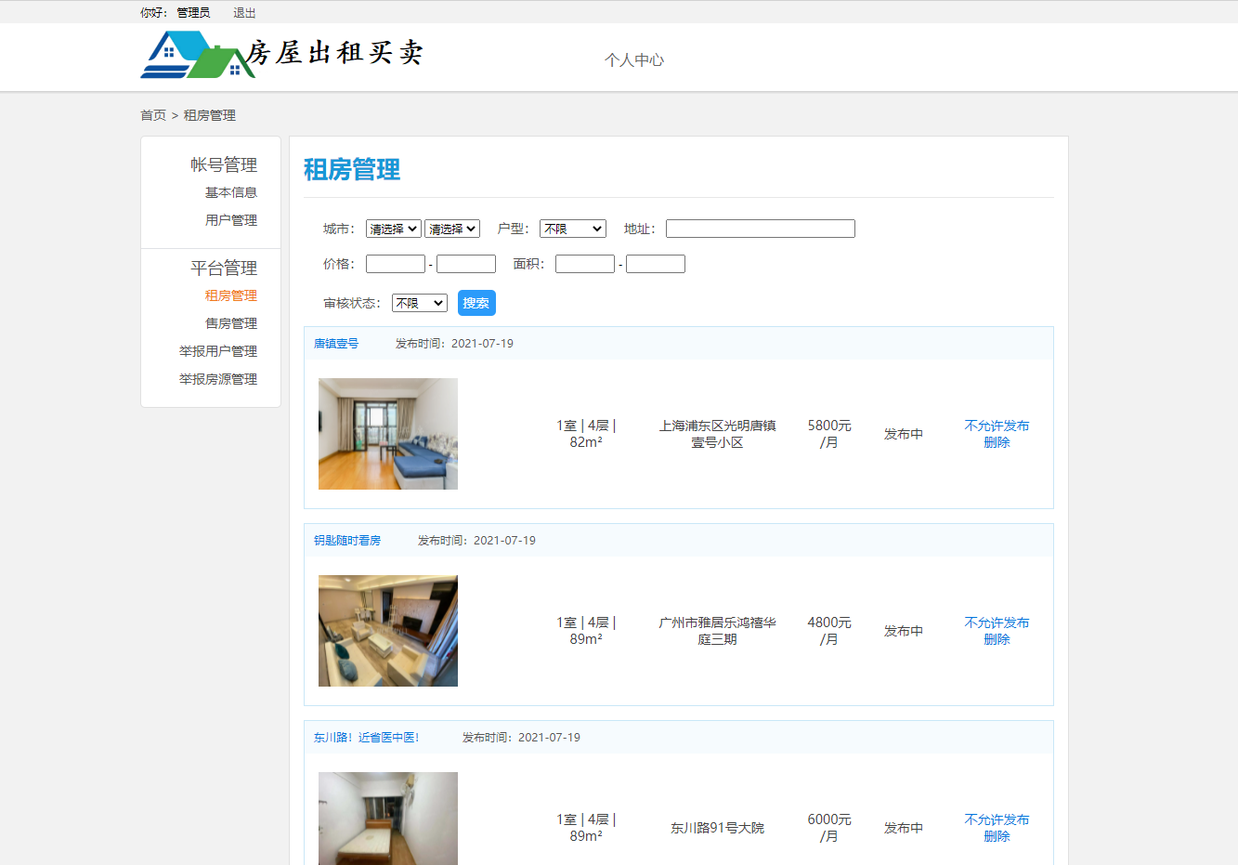Screen dimensions: 1238x865
Task: Switch to 售房管理 section
Action: pos(230,322)
